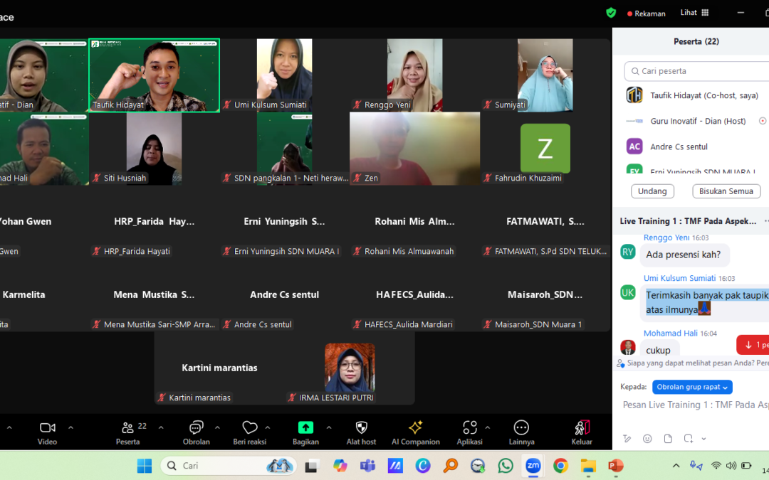This screenshot has width=769, height=480.
Task: Open Beri reaksi heart icon
Action: 250,427
